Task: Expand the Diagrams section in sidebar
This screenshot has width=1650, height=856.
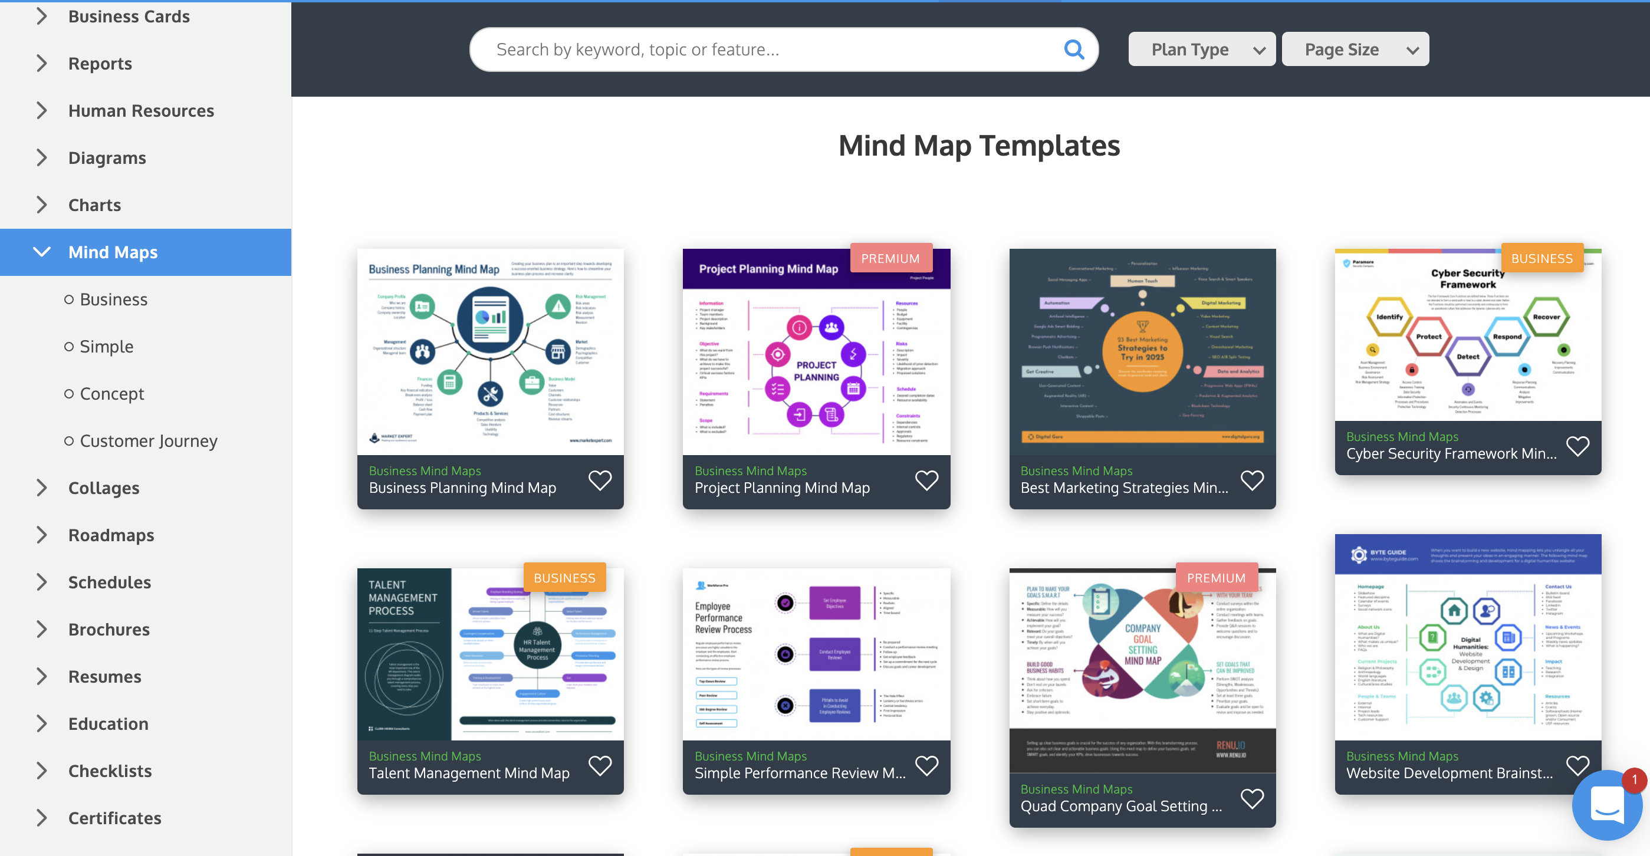Action: (40, 157)
